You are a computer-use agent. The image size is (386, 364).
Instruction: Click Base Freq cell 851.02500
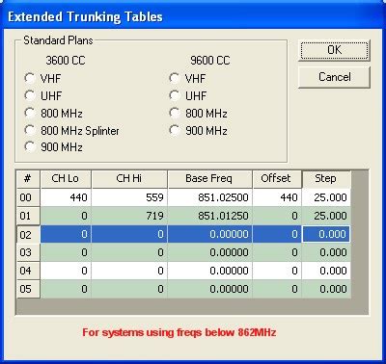[x=209, y=197]
